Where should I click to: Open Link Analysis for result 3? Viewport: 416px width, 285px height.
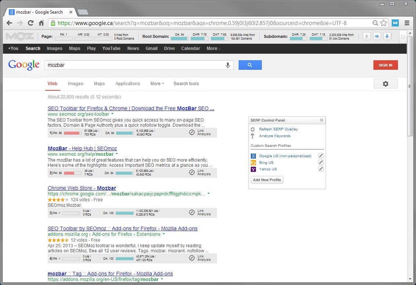200,212
